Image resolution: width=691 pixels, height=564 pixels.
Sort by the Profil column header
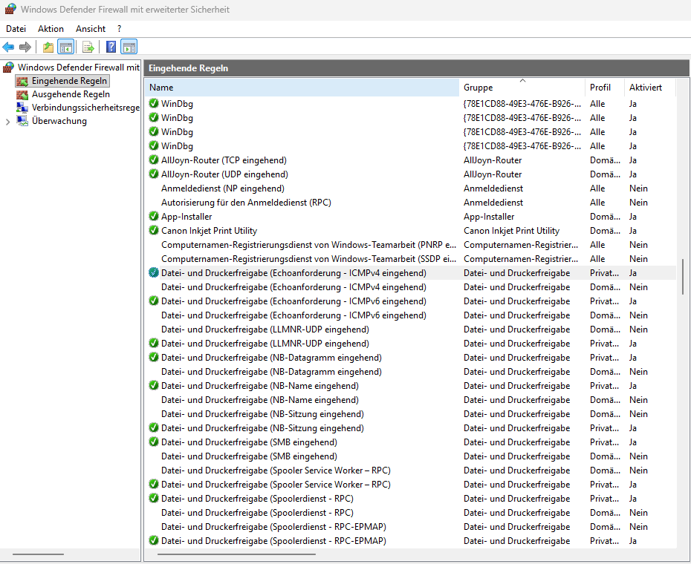604,87
